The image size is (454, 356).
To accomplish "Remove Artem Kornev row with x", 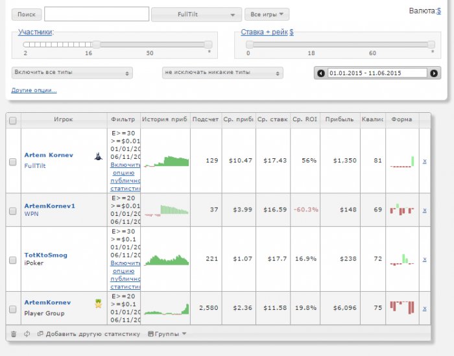I will 424,161.
